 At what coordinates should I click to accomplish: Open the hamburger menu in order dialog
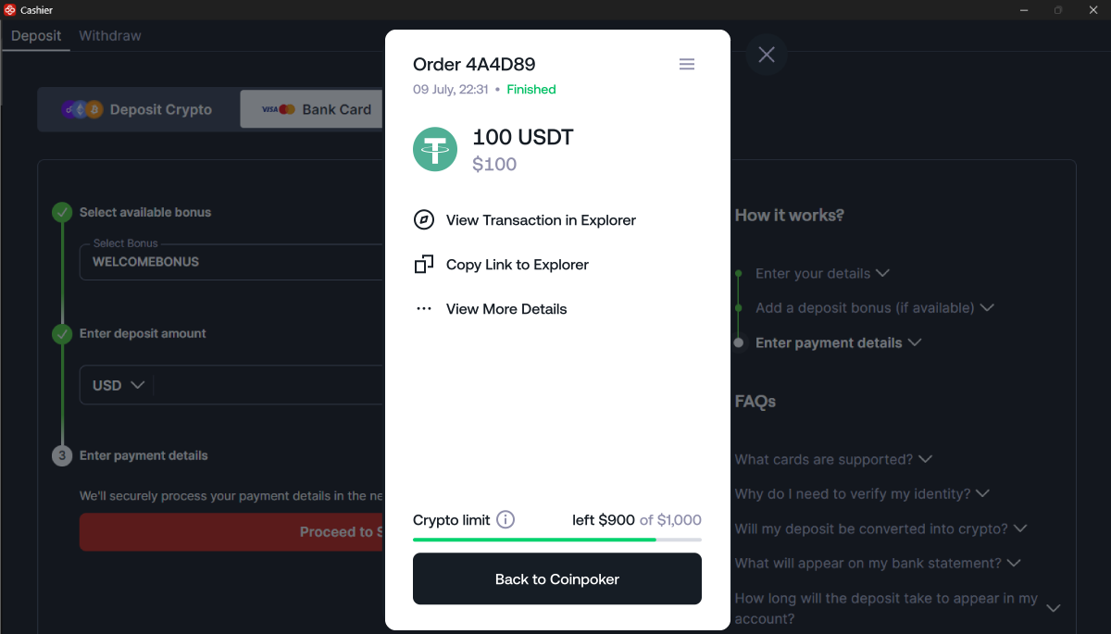(x=687, y=64)
